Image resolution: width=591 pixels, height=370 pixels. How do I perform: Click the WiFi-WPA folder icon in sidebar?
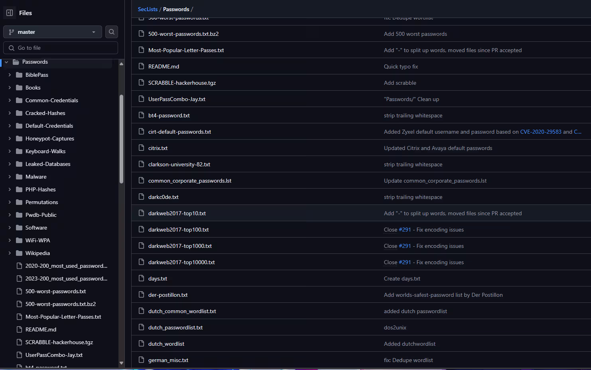19,240
